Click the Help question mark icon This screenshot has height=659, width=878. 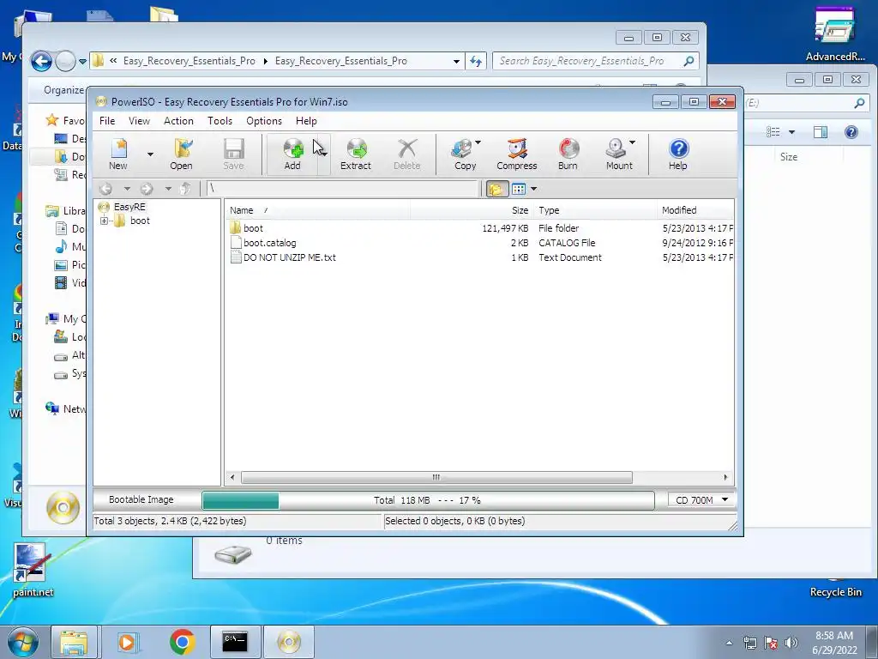click(678, 154)
